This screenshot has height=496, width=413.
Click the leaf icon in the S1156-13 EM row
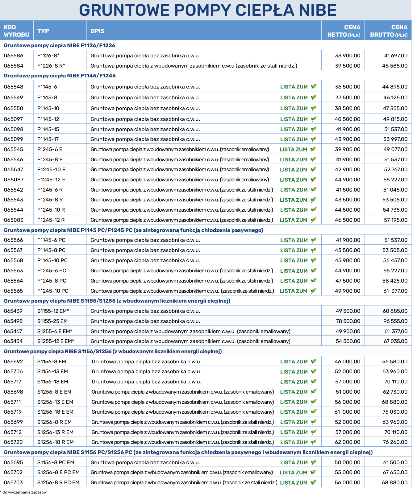pyautogui.click(x=314, y=371)
